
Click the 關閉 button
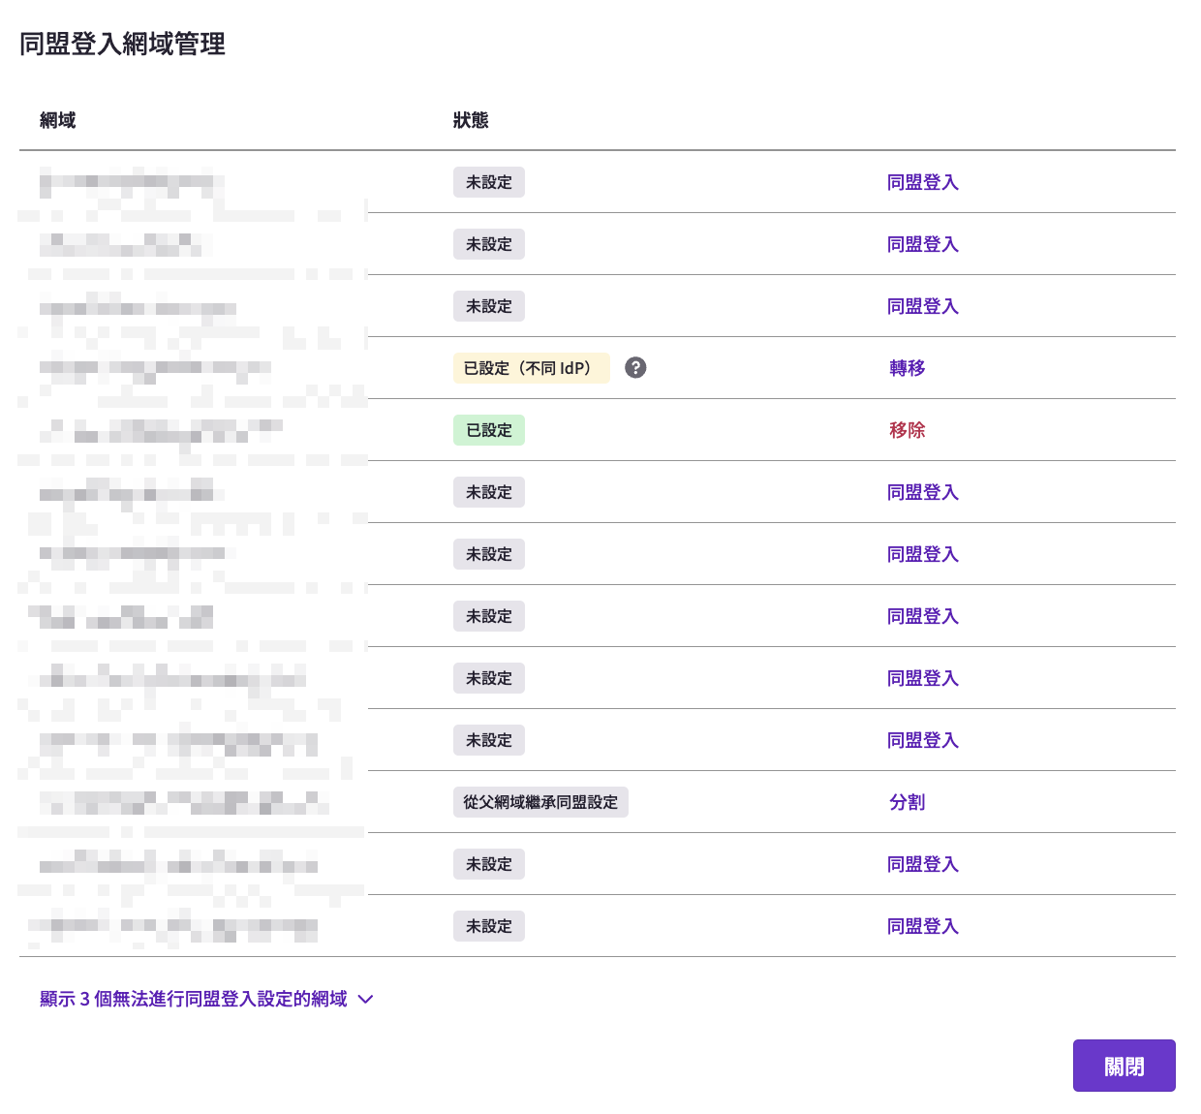[x=1124, y=1066]
